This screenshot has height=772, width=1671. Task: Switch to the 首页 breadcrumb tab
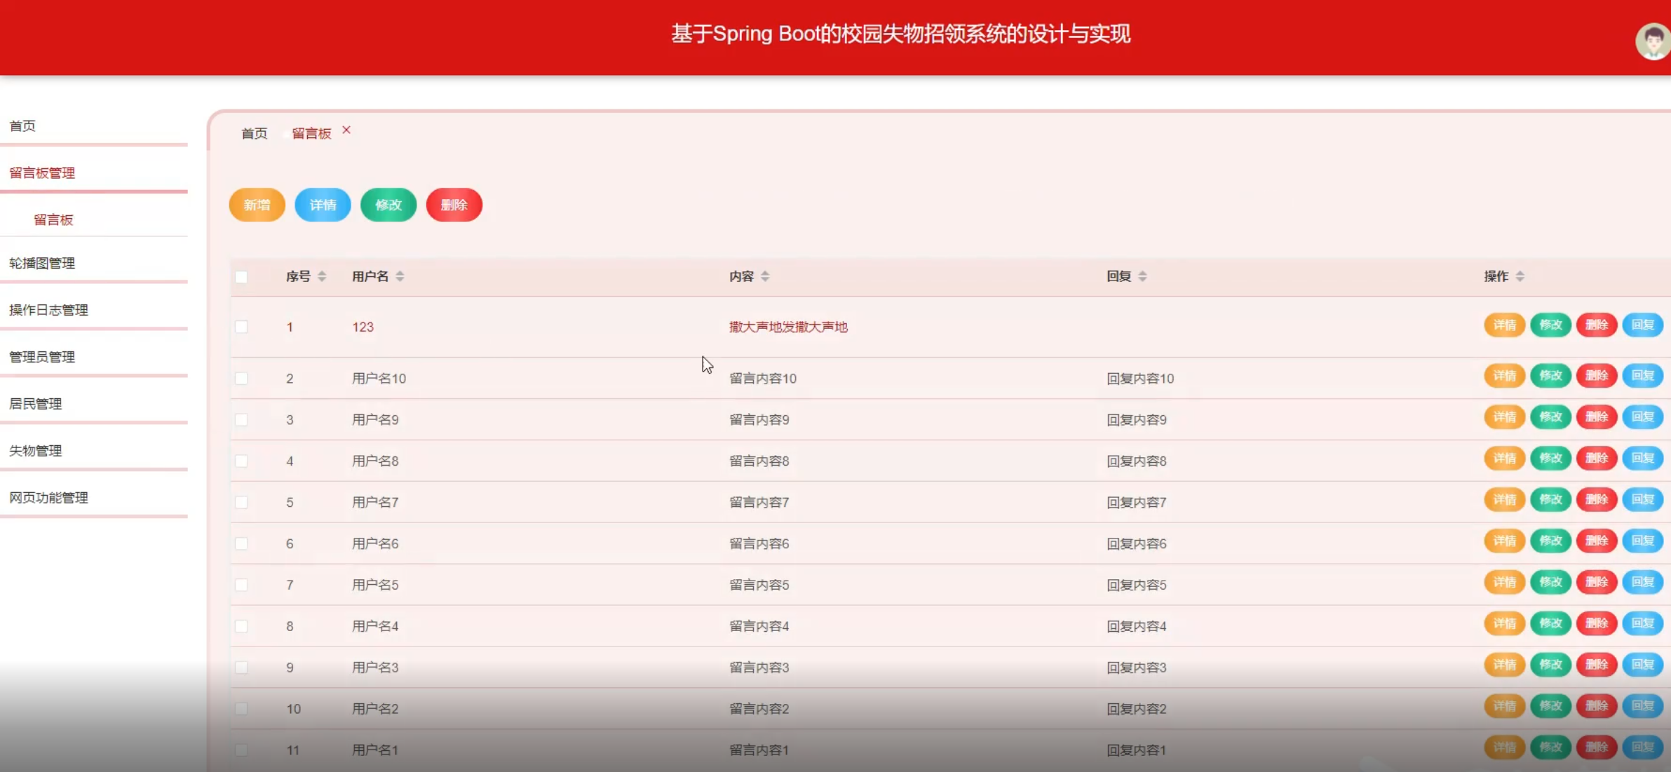click(254, 133)
